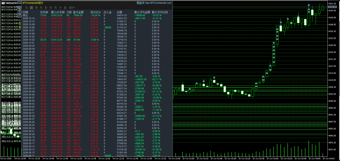Click the -26000 withdrawal value

(x=107, y=27)
